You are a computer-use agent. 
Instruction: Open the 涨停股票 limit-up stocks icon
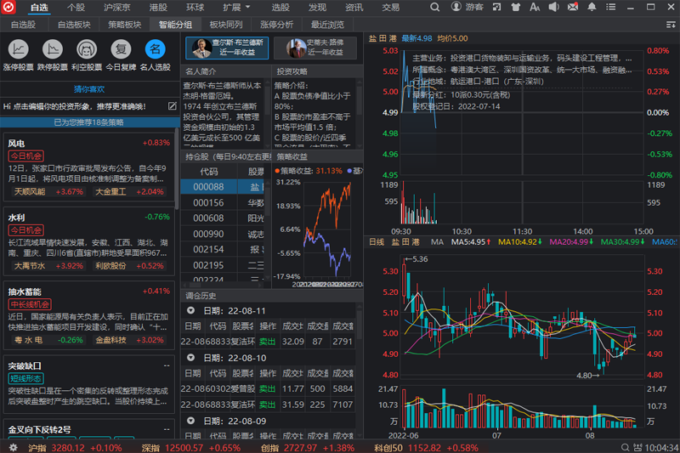(18, 49)
